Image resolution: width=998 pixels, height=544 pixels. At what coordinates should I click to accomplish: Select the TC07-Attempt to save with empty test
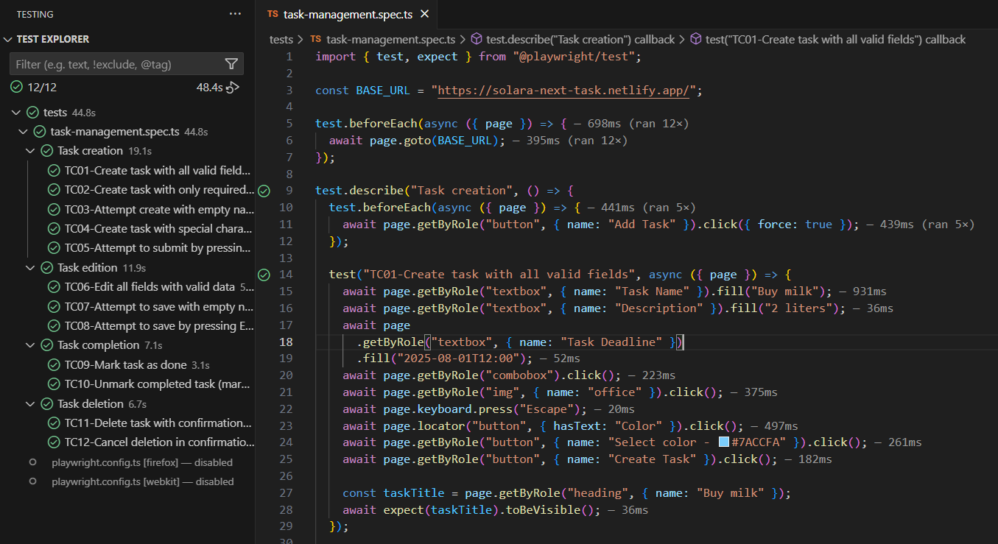(x=159, y=306)
